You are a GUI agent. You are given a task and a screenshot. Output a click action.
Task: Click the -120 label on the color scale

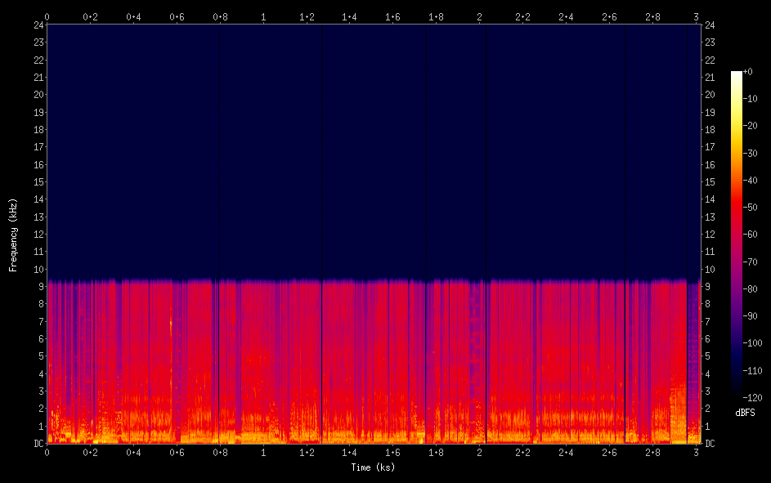[755, 397]
